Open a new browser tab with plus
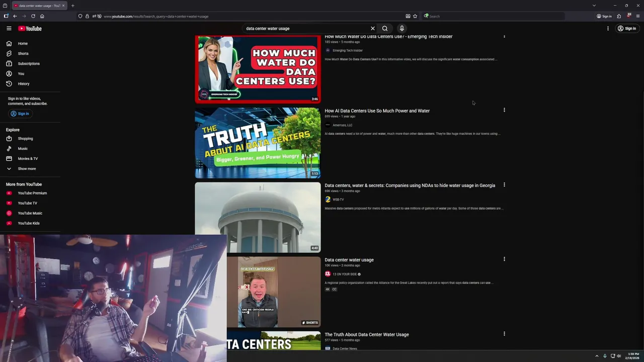 pos(72,6)
